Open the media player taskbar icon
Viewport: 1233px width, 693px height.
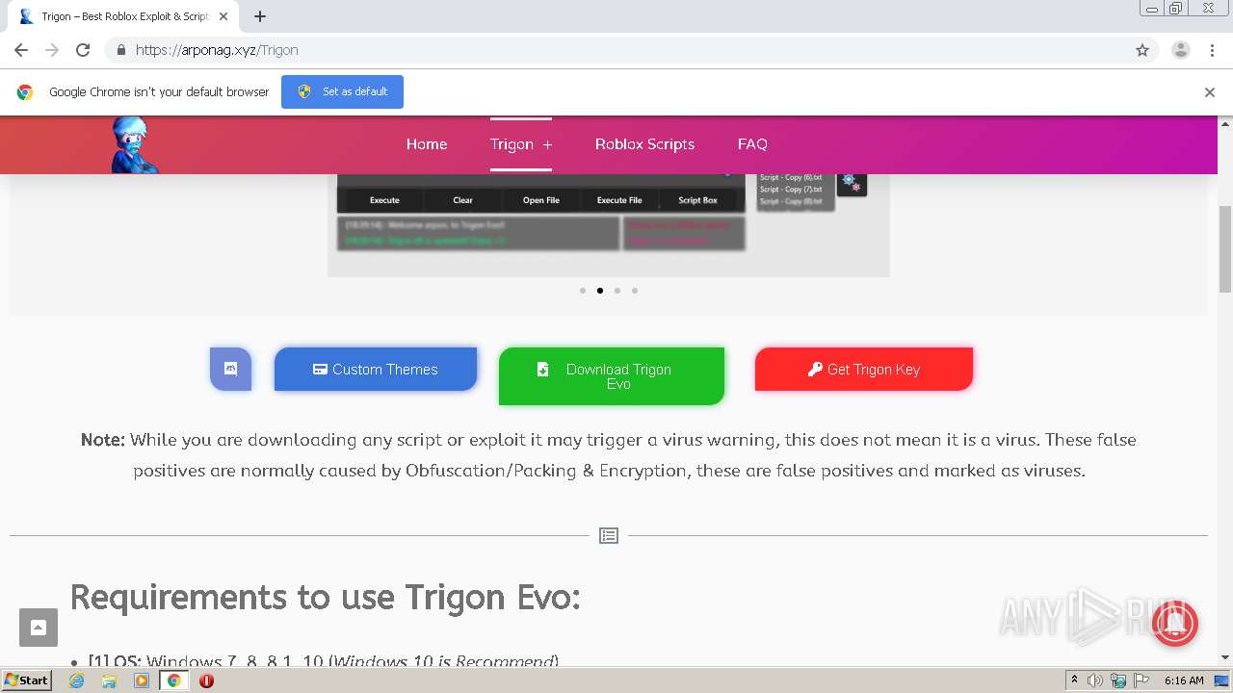[x=142, y=680]
